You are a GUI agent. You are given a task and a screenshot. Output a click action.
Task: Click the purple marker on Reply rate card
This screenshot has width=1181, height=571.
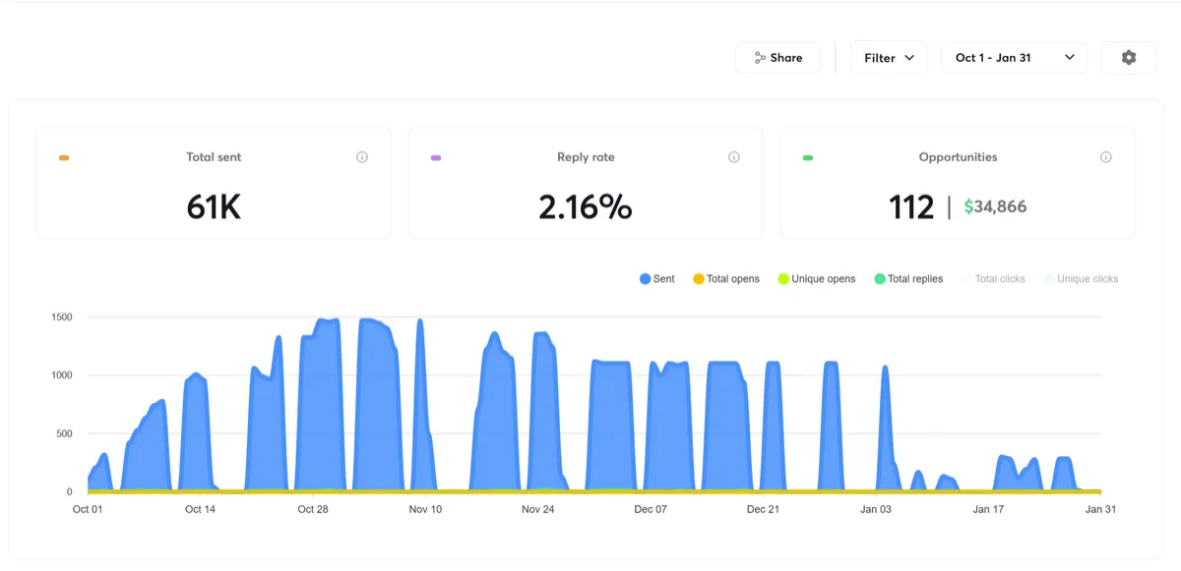[436, 157]
